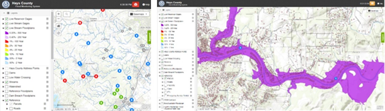Viewport: 385px width, 111px height.
Task: Toggle Live Stream Floodplains checkbox in left window
Action: pyautogui.click(x=7, y=28)
